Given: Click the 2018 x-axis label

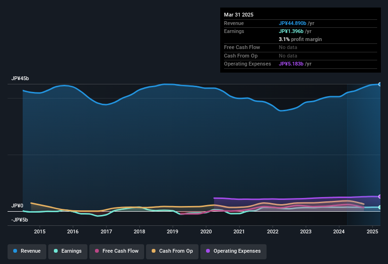Looking at the screenshot, I should pos(139,231).
